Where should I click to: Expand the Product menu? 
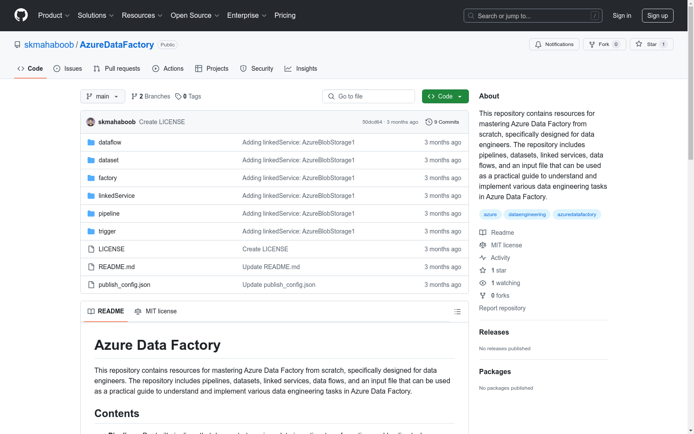point(54,16)
